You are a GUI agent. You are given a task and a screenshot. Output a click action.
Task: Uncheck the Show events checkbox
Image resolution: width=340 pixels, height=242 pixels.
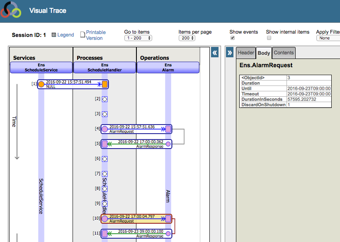click(x=233, y=38)
